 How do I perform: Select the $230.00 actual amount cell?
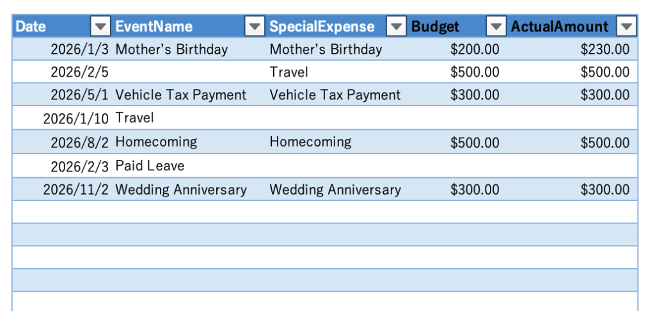click(x=604, y=49)
